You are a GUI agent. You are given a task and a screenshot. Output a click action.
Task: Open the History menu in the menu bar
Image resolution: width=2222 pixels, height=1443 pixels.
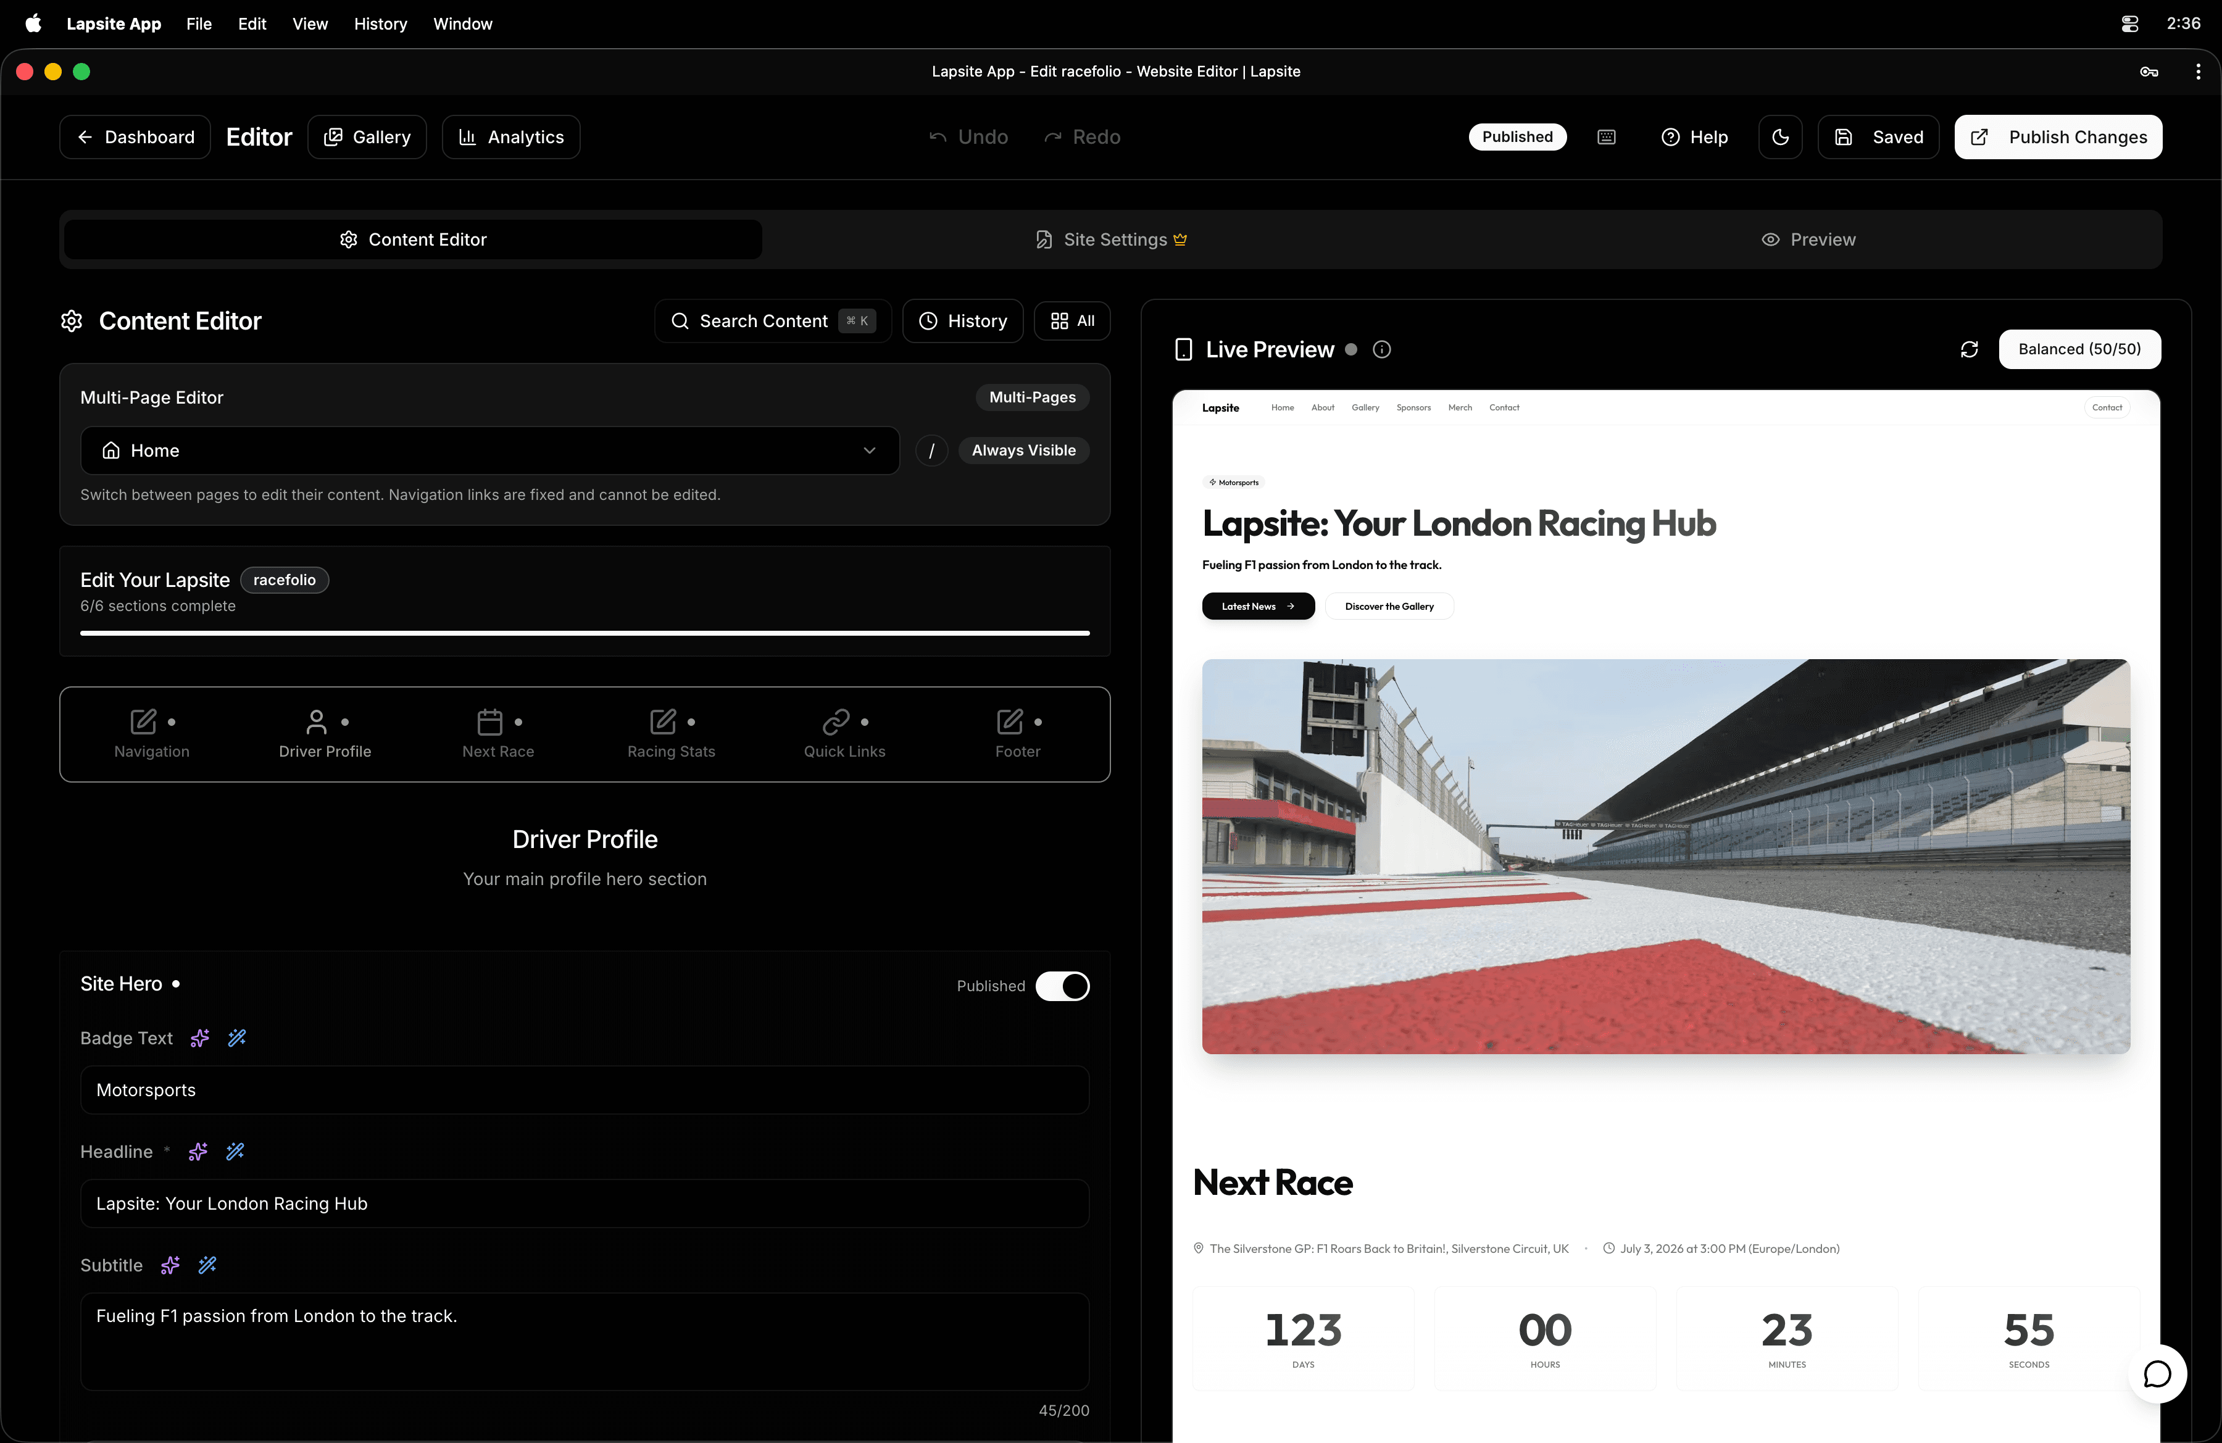tap(380, 23)
